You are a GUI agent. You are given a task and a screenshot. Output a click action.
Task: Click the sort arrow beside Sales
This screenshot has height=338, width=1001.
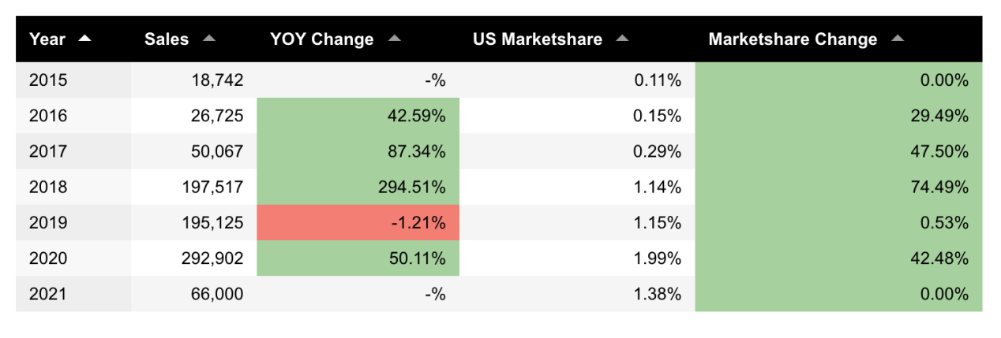[208, 38]
